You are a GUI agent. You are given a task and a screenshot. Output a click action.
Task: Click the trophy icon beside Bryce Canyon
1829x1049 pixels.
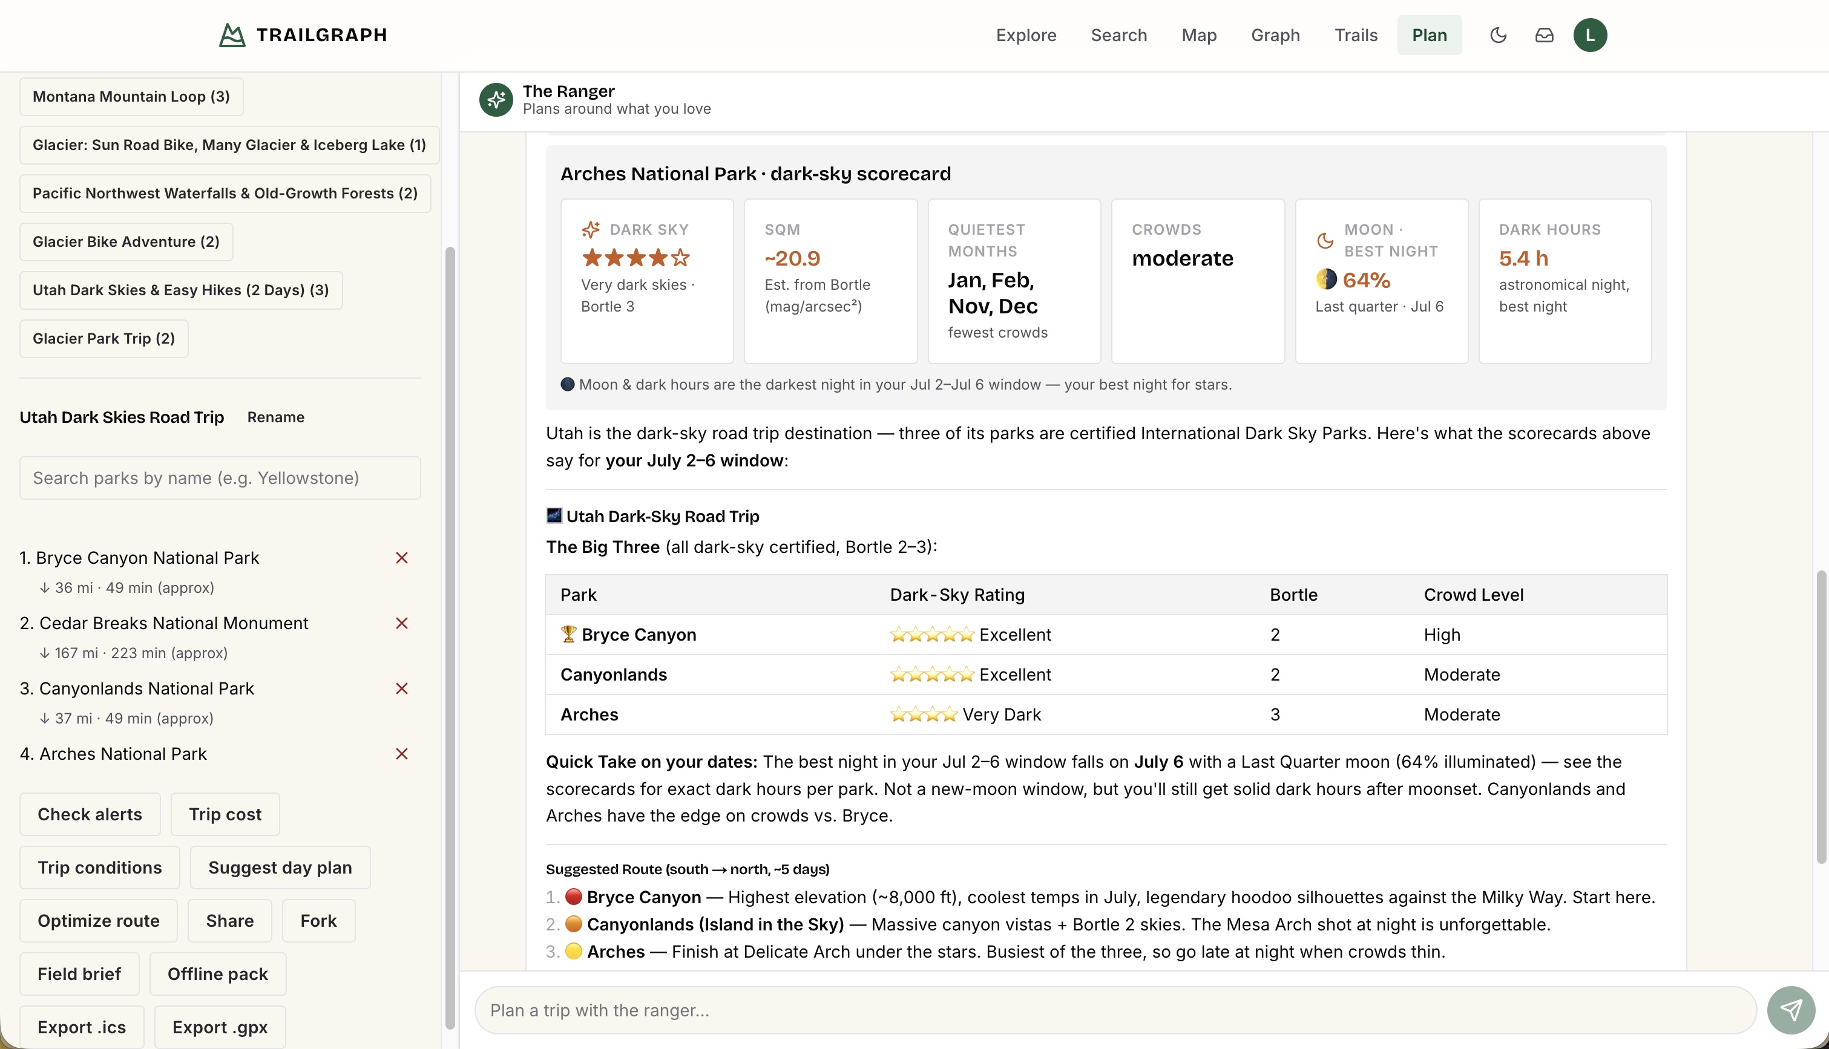568,634
